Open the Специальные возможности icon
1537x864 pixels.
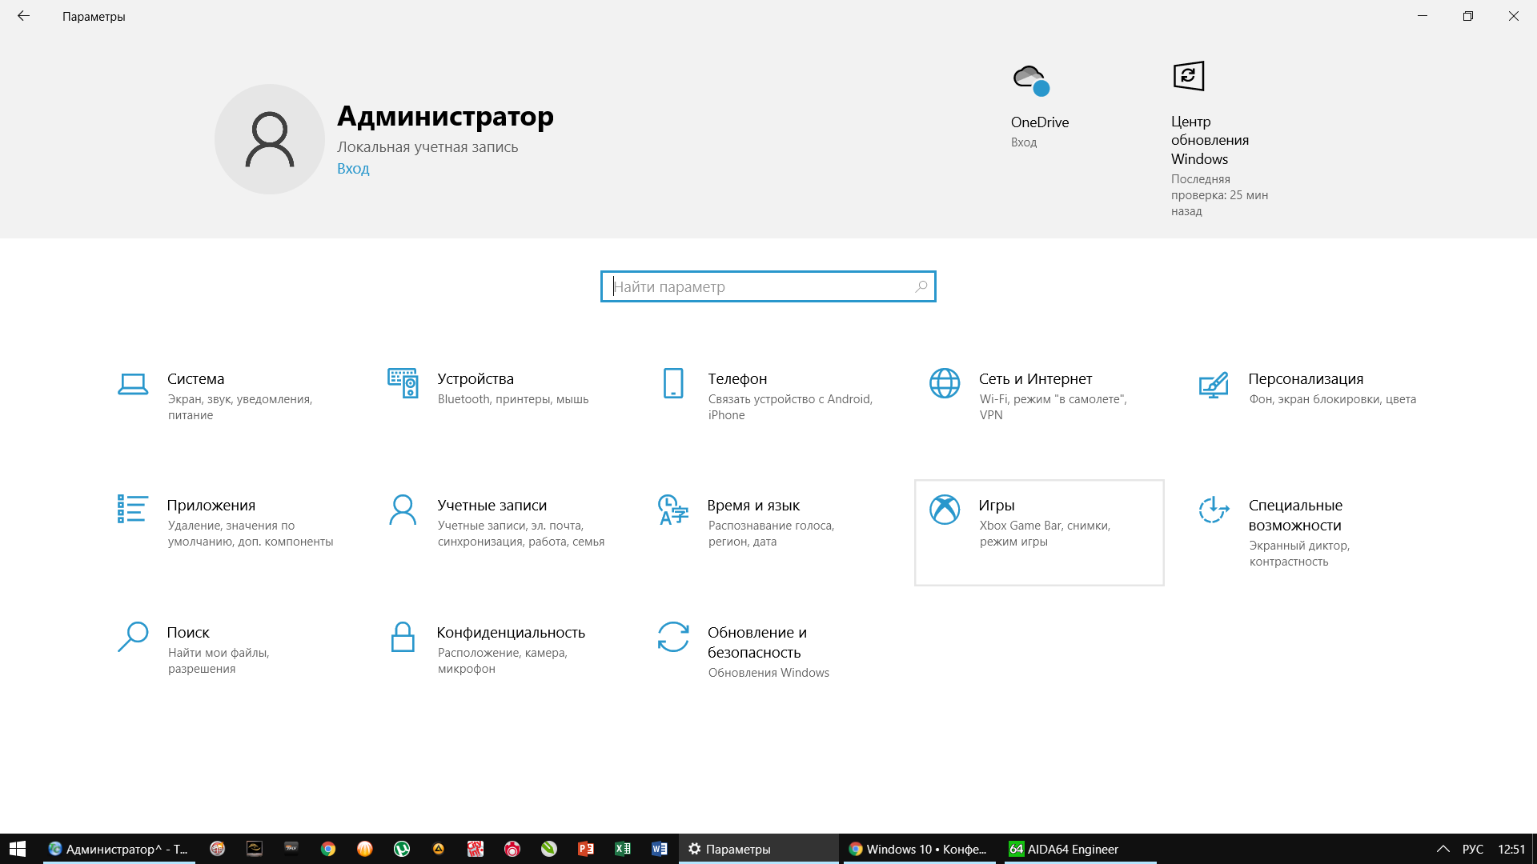point(1214,510)
